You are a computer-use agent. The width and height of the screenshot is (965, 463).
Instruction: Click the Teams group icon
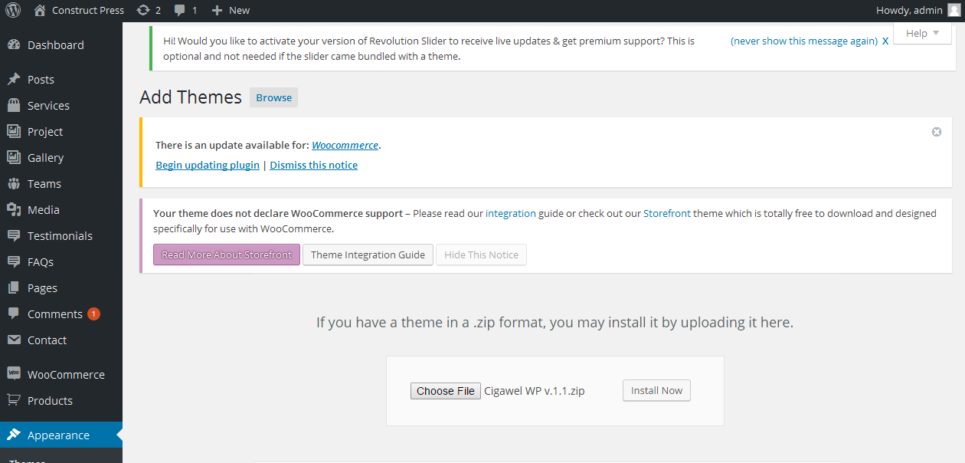pos(14,184)
